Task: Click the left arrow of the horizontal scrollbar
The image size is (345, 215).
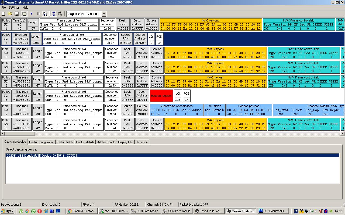Action: click(3, 134)
